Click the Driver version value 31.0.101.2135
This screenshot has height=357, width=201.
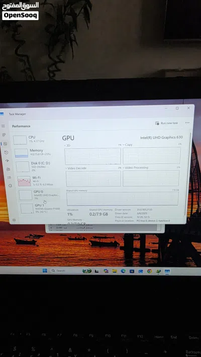click(x=144, y=210)
